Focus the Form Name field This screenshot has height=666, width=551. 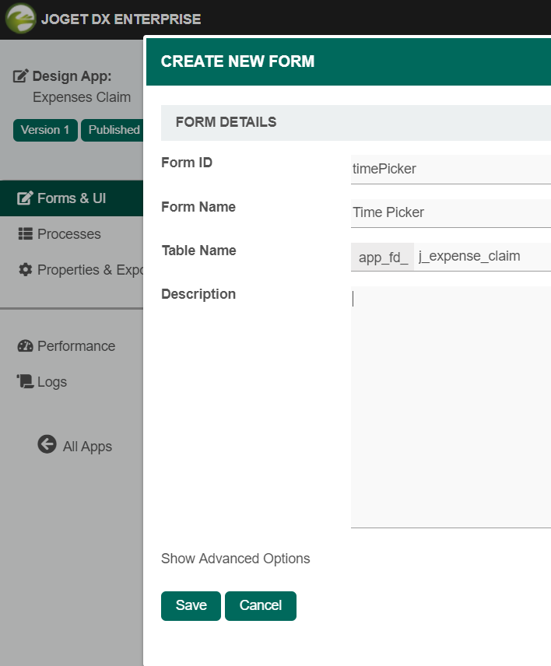point(451,213)
